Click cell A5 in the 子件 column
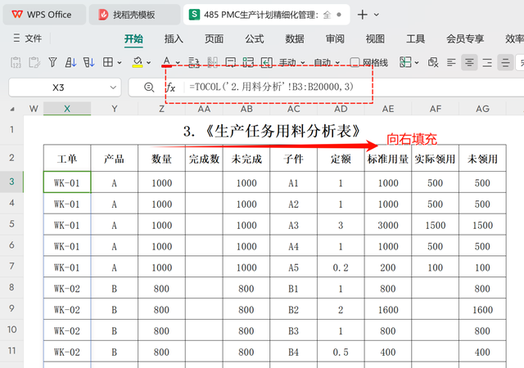This screenshot has width=524, height=368. tap(293, 267)
